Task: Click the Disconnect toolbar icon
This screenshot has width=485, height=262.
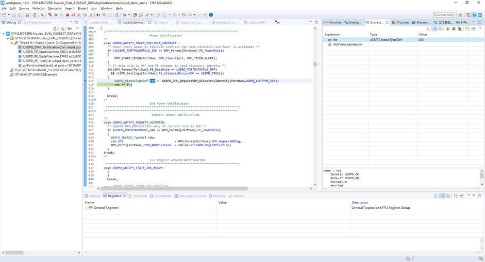Action: (73, 15)
